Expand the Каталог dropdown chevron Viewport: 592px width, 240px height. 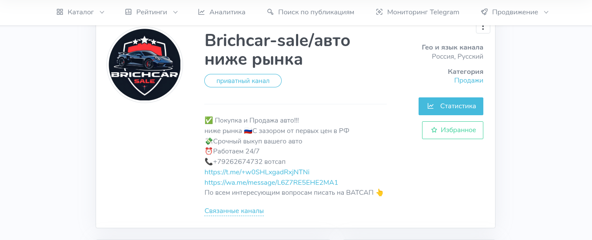pyautogui.click(x=102, y=12)
